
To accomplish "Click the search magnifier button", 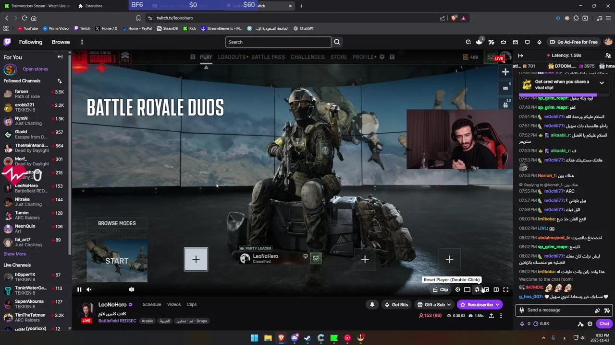I will tap(337, 42).
